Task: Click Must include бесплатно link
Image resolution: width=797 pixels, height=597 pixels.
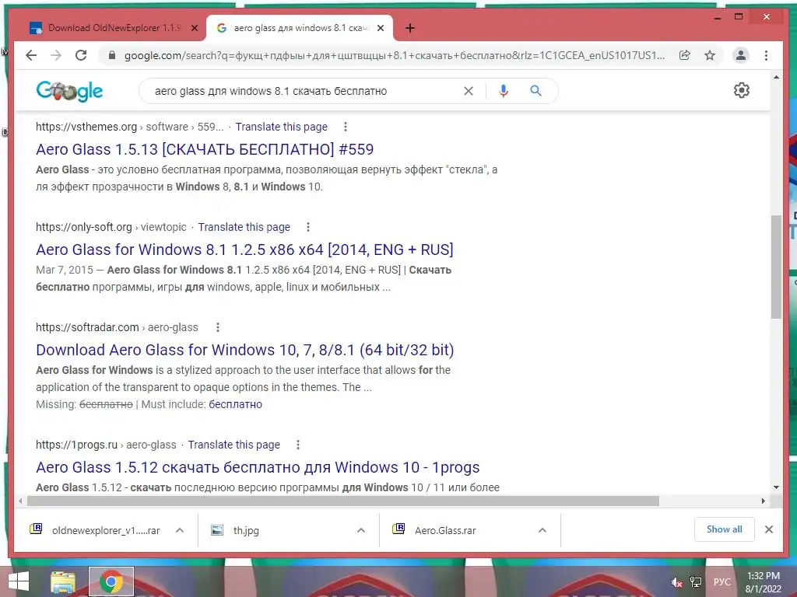Action: point(235,404)
